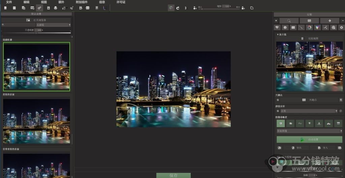Click the 兴趣点 button
The width and height of the screenshot is (345, 178).
[x=309, y=100]
